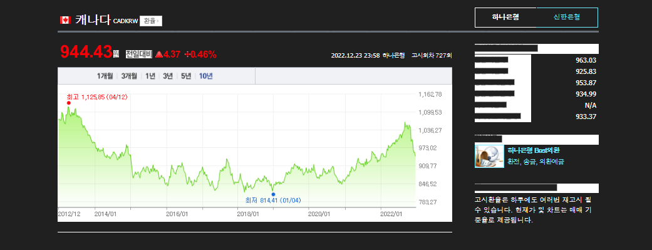Click the 2018/01 x-axis label

pos(248,214)
